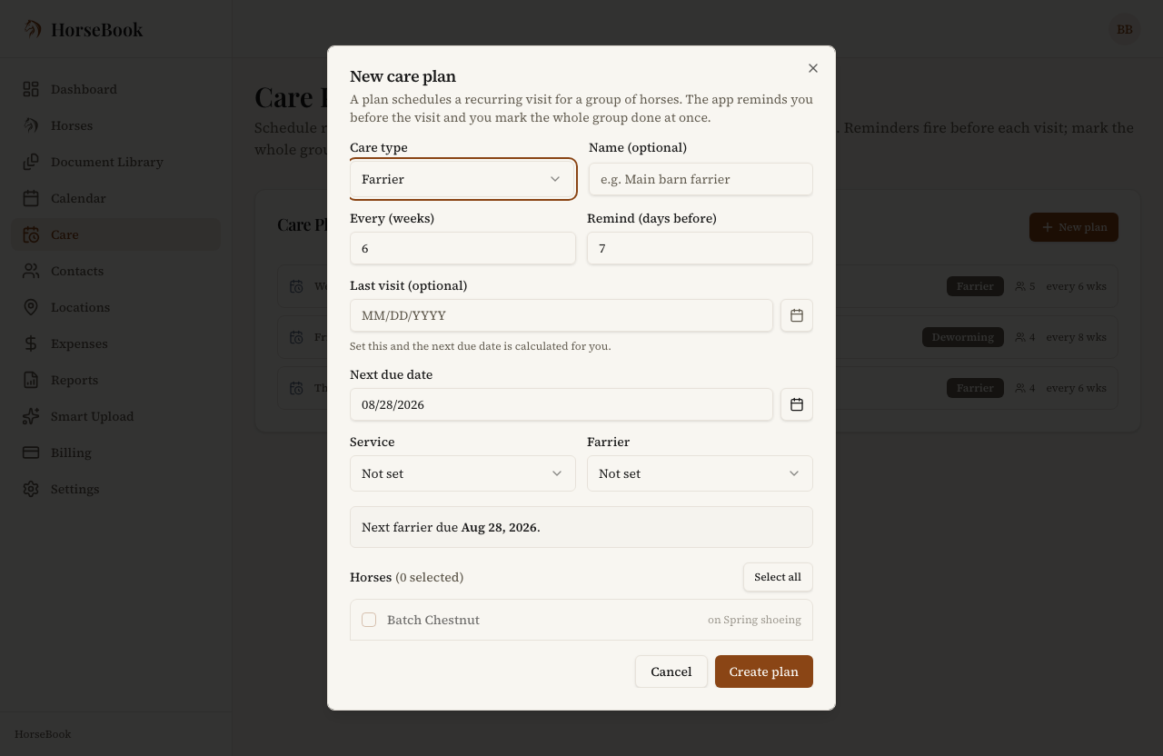Navigate to the Calendar page
1163x756 pixels.
[115, 198]
